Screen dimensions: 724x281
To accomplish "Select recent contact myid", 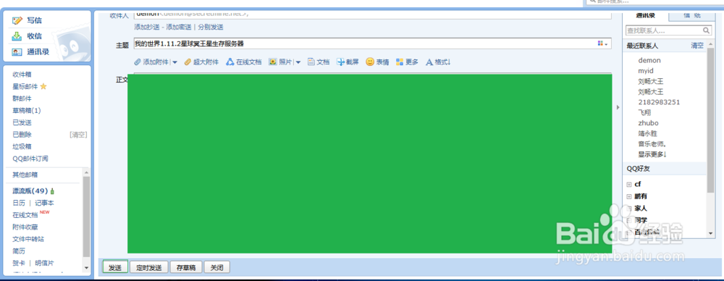I will click(x=646, y=71).
